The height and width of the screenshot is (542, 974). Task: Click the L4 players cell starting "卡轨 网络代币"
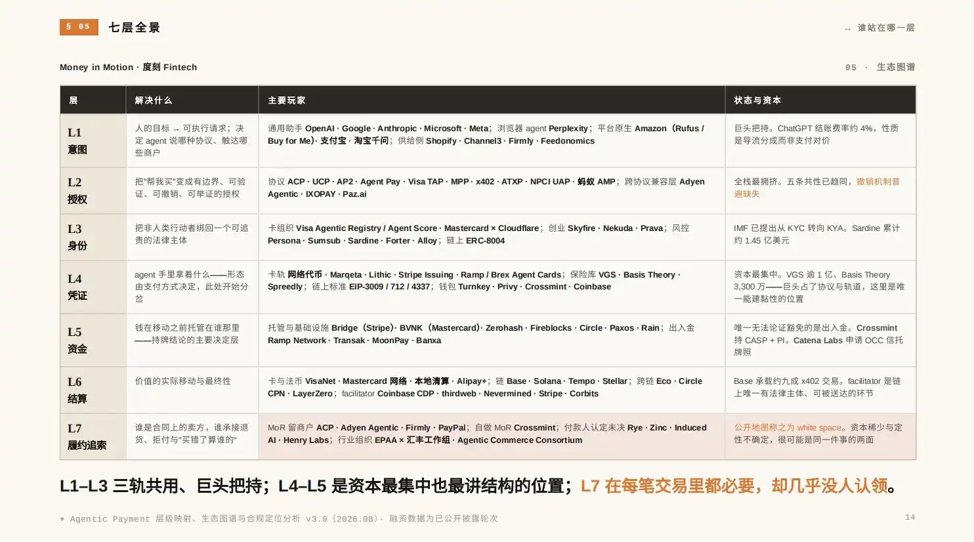(492, 287)
